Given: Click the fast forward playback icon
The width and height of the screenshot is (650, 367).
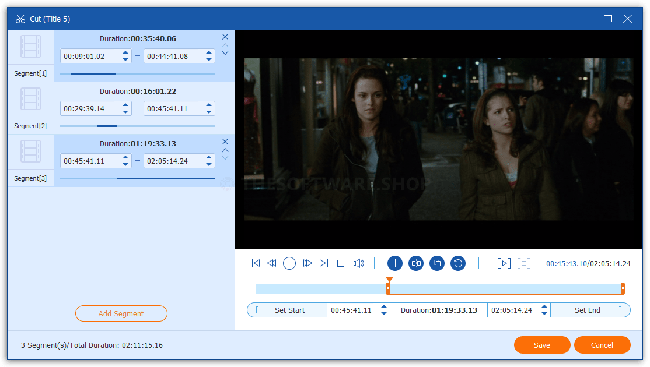Looking at the screenshot, I should pyautogui.click(x=307, y=263).
